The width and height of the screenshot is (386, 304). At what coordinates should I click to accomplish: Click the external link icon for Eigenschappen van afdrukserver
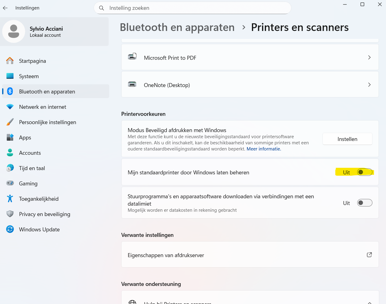click(x=369, y=255)
